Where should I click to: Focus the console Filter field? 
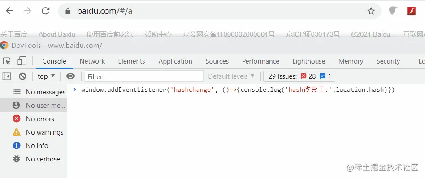click(x=144, y=76)
